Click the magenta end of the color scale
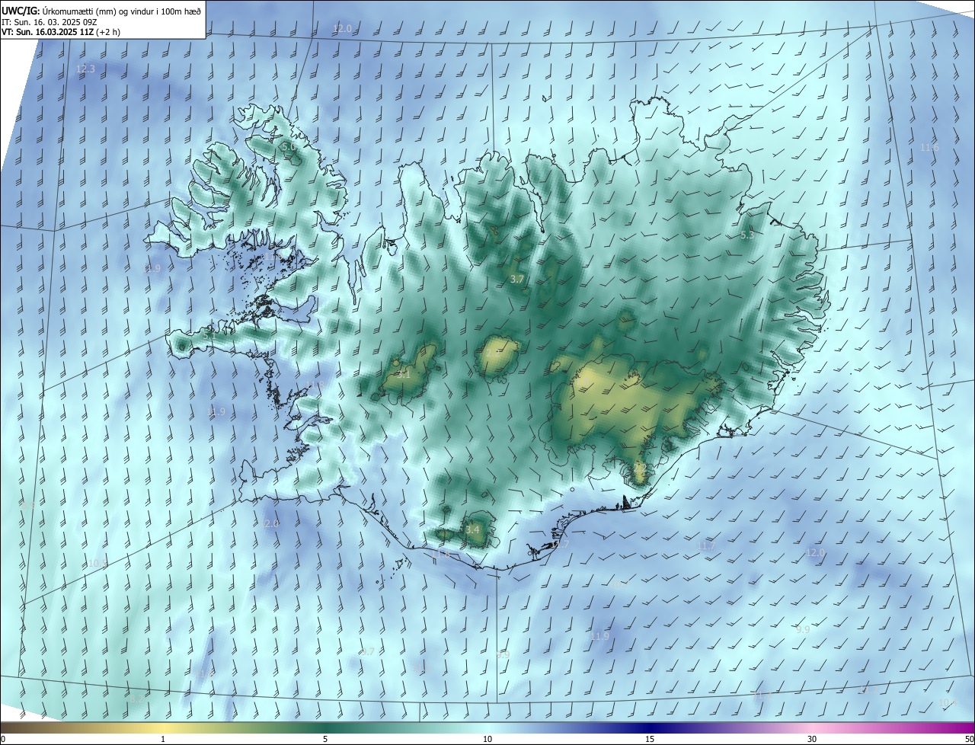 click(961, 727)
